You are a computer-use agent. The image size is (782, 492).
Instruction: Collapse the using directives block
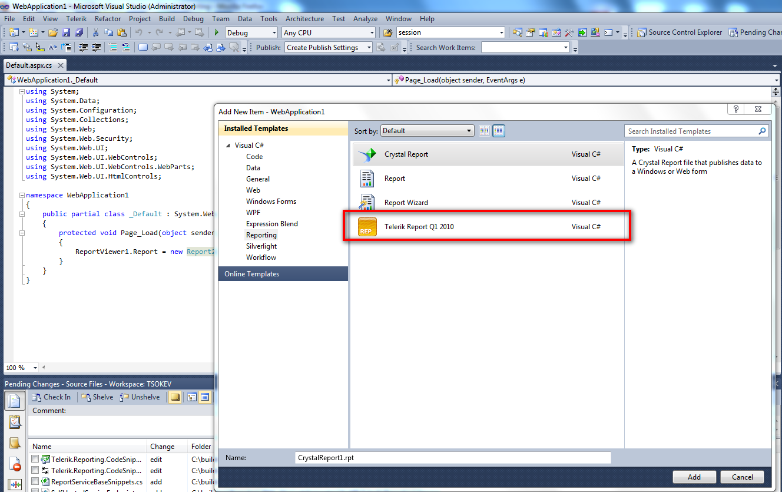point(22,91)
